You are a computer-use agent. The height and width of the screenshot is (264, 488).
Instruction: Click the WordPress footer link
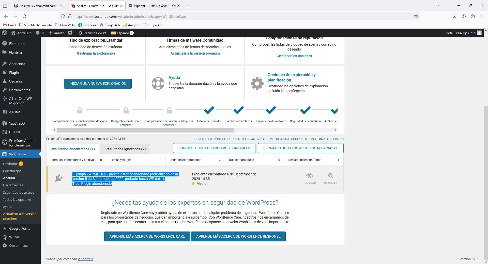point(85,259)
